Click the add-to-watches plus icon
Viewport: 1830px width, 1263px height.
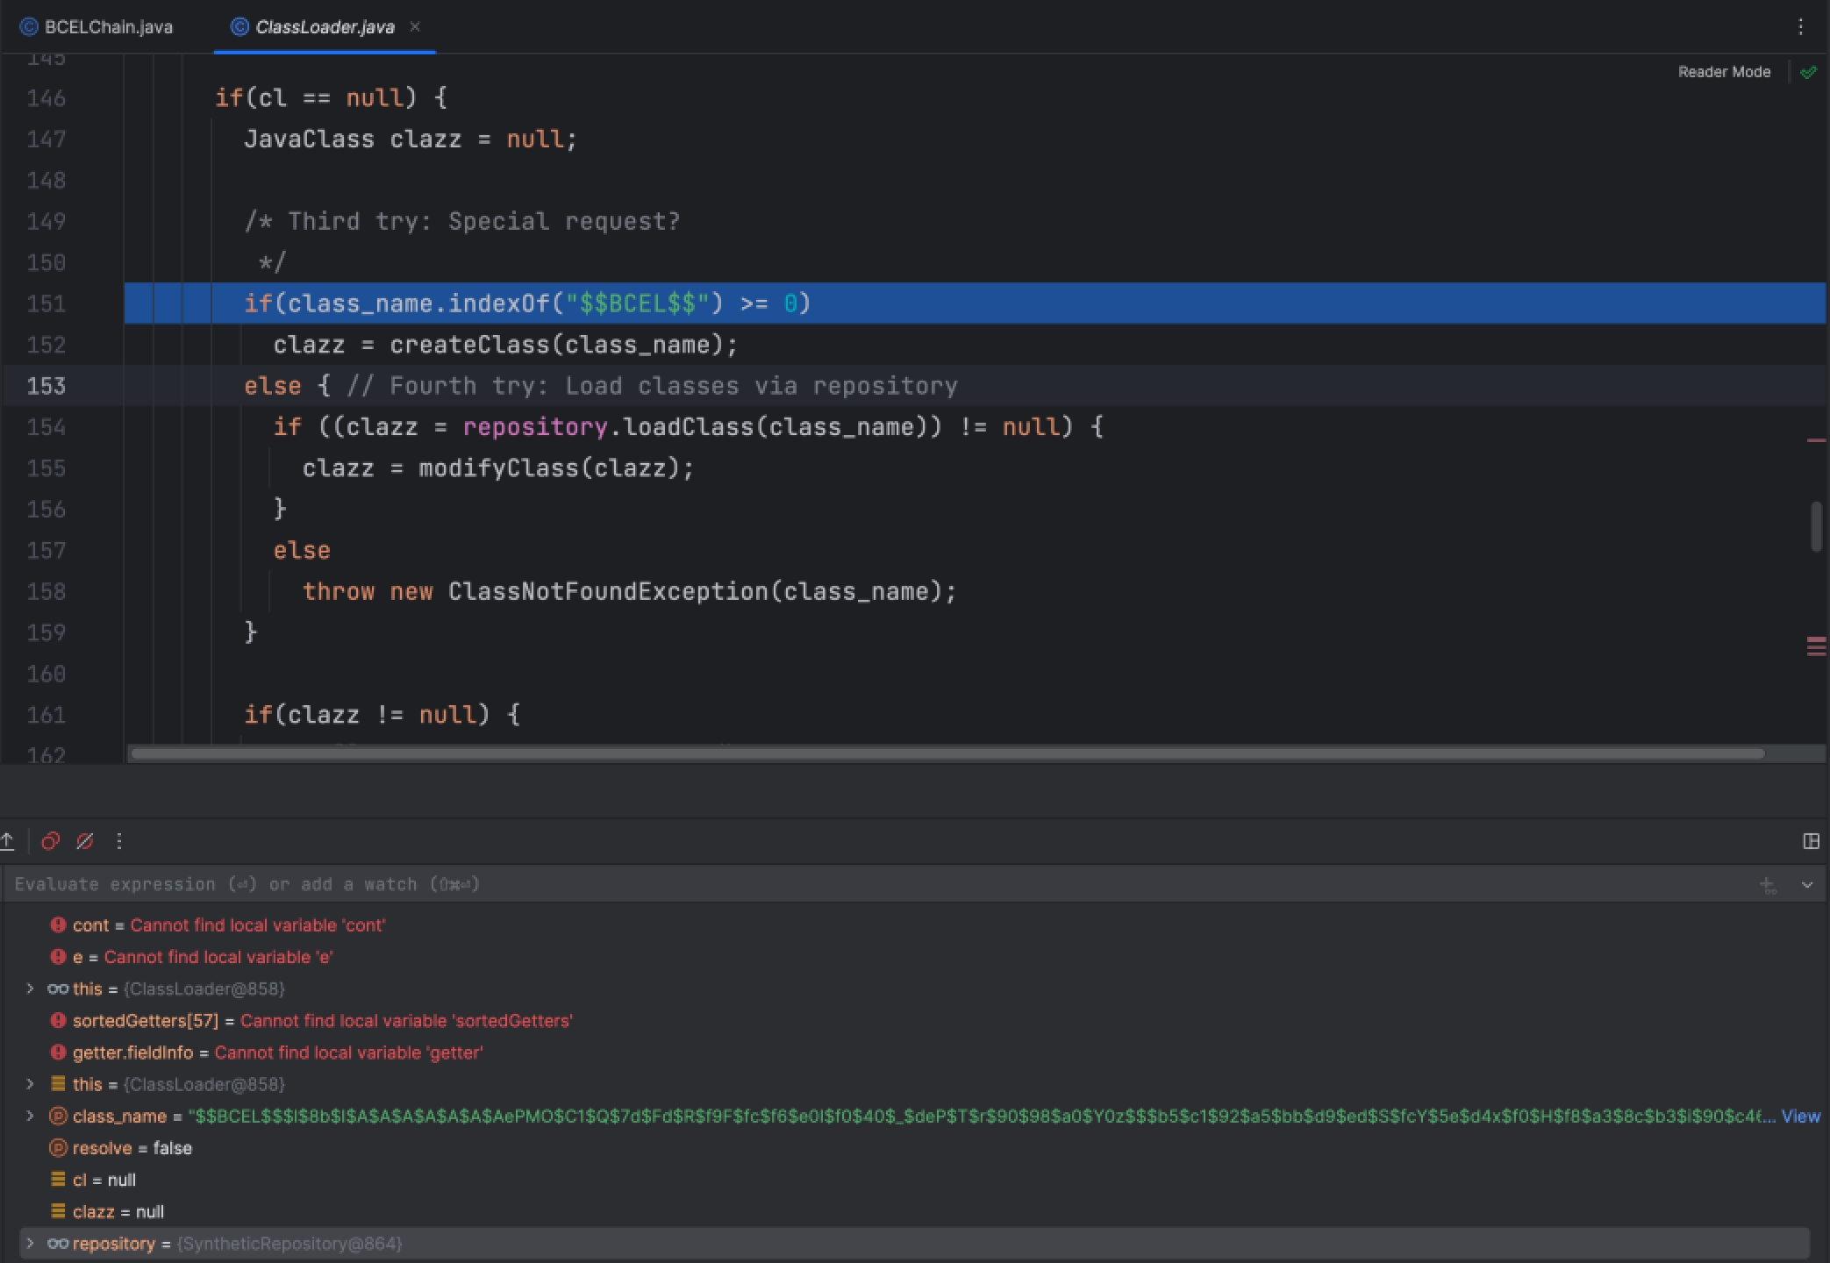pos(1769,885)
